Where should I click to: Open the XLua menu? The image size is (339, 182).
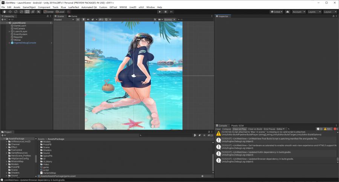tap(63, 7)
